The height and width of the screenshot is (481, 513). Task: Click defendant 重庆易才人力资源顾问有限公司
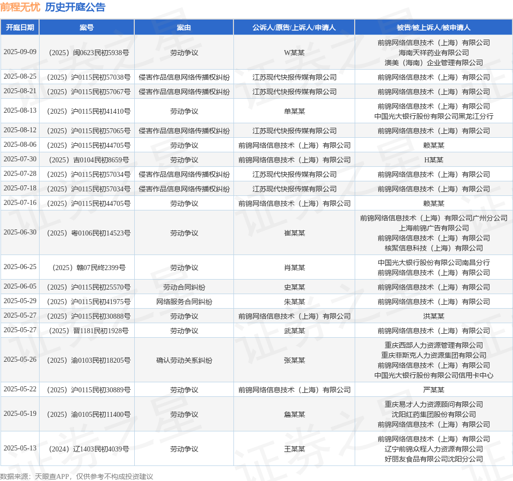pyautogui.click(x=433, y=404)
